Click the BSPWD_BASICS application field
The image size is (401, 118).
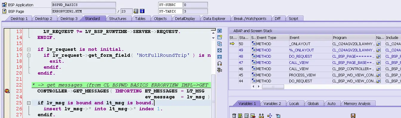tap(84, 5)
